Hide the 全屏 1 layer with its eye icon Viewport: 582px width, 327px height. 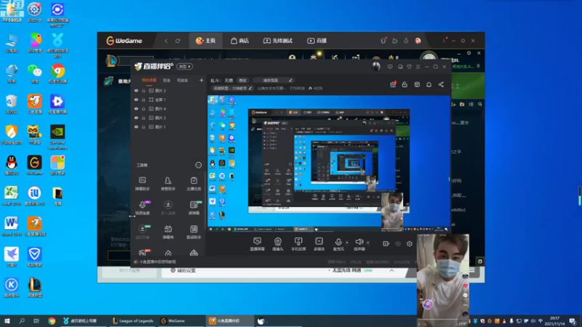pos(136,100)
